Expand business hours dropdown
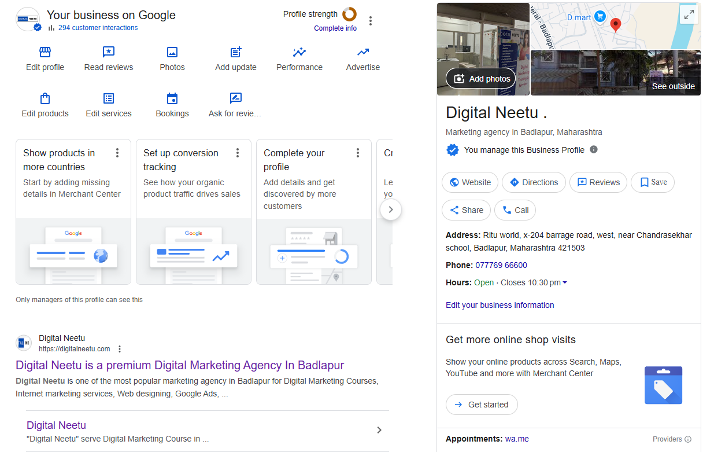This screenshot has height=452, width=703. tap(565, 282)
